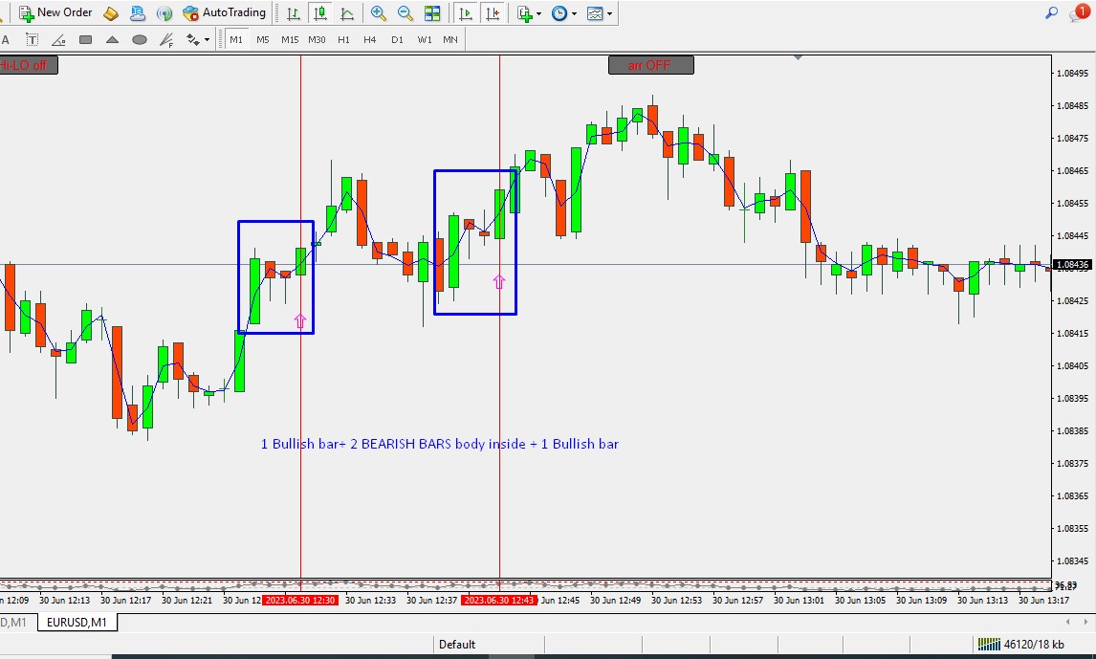Tile chart windows icon

point(432,13)
